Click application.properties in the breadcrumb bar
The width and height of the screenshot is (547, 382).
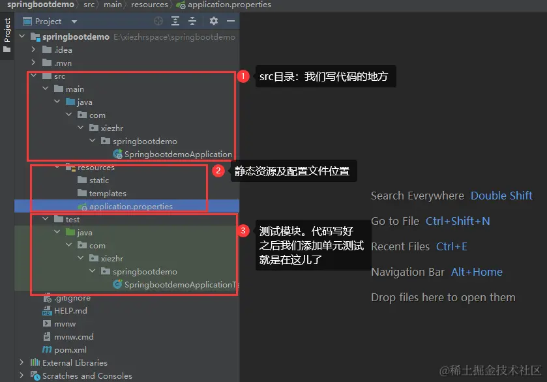[x=229, y=5]
